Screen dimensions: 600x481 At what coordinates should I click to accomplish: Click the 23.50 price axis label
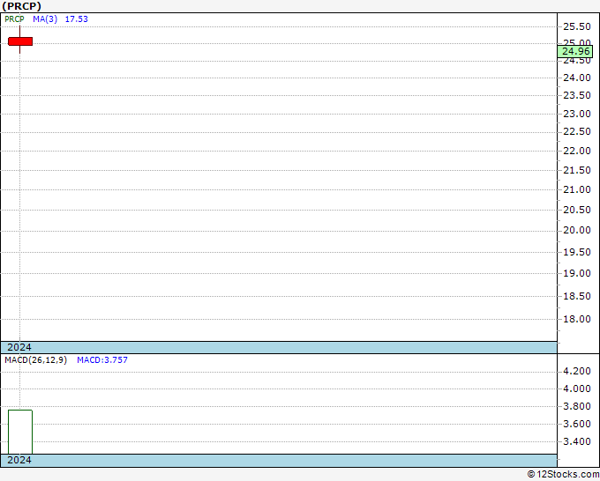pyautogui.click(x=577, y=95)
